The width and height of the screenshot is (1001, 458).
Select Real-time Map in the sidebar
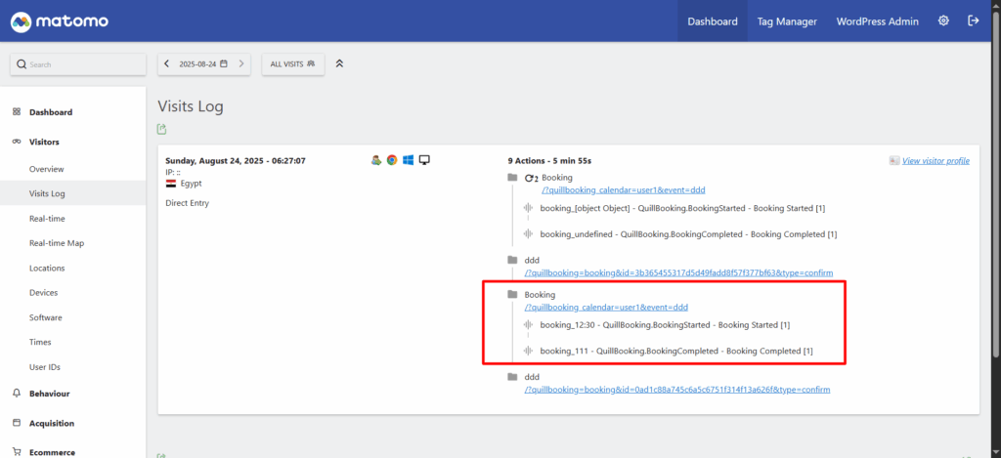tap(57, 243)
